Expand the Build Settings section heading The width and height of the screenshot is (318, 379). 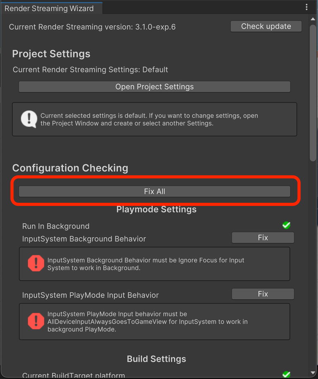point(156,359)
